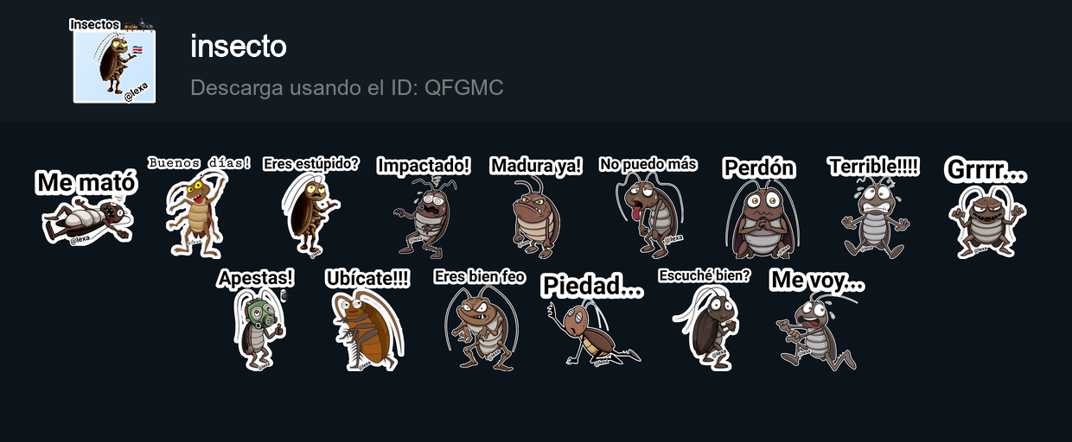Choose the "Buenos días!" sticker

point(199,207)
